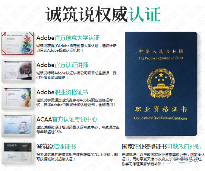The image size is (205, 171).
Task: Click the Occupational Qualification Certificate gold text
Action: pos(161,118)
